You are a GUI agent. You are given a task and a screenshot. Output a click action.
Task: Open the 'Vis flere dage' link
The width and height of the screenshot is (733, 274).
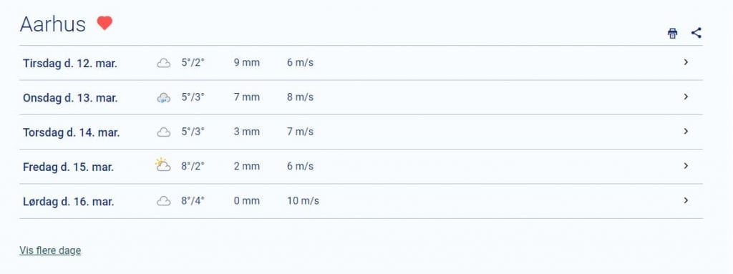50,250
